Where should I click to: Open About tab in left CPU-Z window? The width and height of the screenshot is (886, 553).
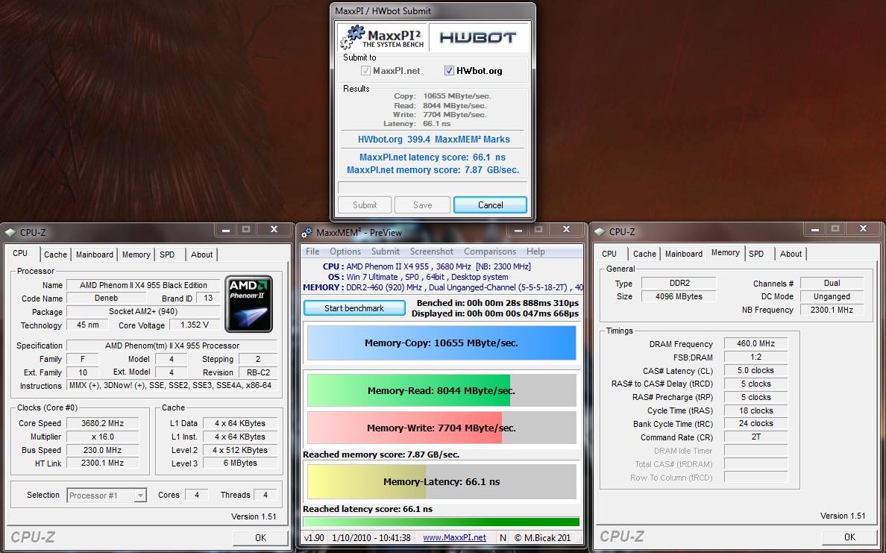[201, 254]
